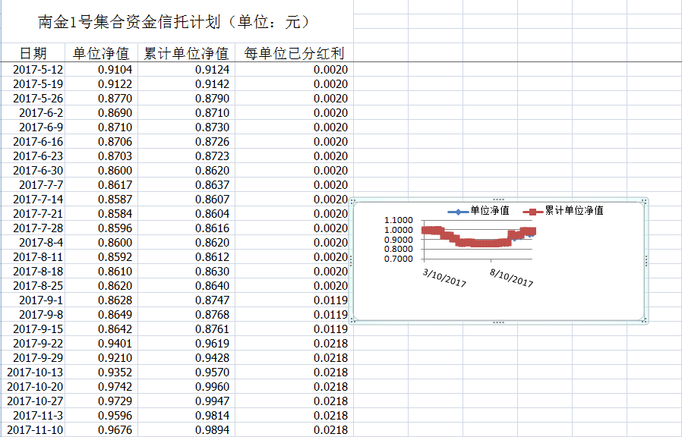
Task: Click the 3/10/2017 axis label
Action: pos(445,276)
